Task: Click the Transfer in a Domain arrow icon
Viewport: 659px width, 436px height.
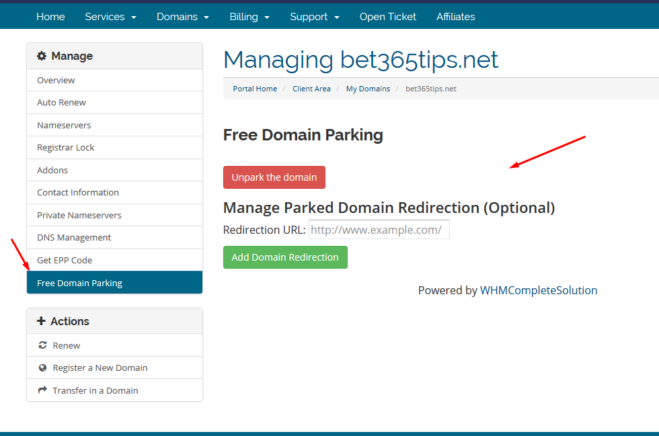Action: [x=42, y=390]
